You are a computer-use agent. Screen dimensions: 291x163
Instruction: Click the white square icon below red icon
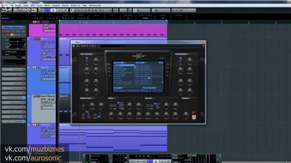coord(194,117)
